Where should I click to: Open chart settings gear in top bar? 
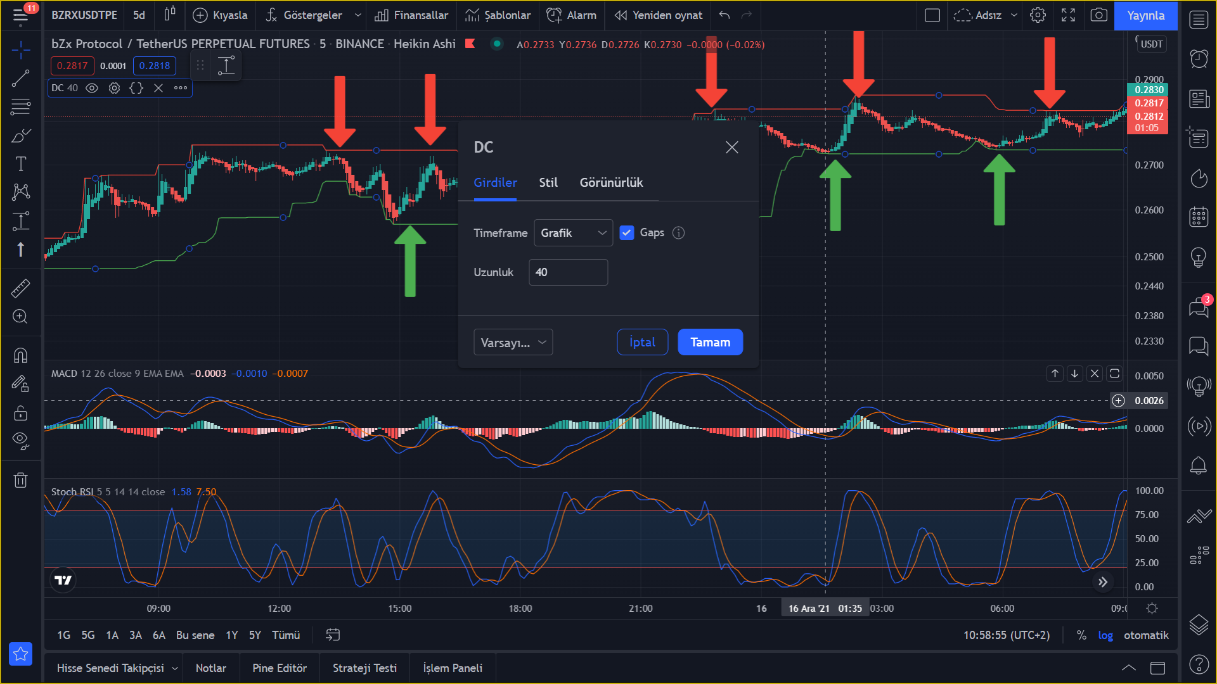coord(1038,15)
